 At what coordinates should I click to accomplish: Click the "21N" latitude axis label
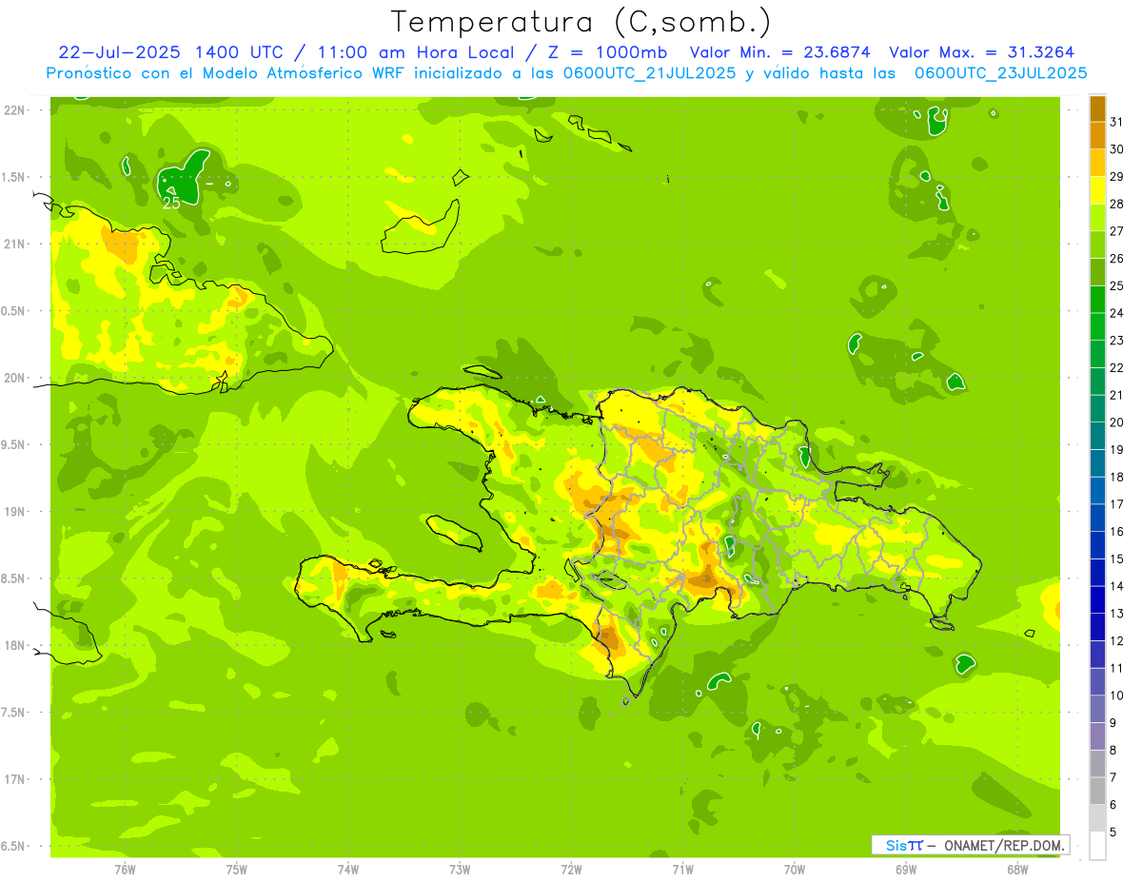14,245
